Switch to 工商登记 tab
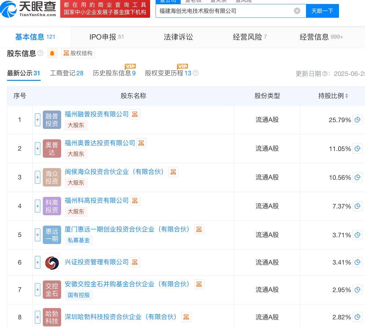Image resolution: width=365 pixels, height=327 pixels. [x=66, y=73]
